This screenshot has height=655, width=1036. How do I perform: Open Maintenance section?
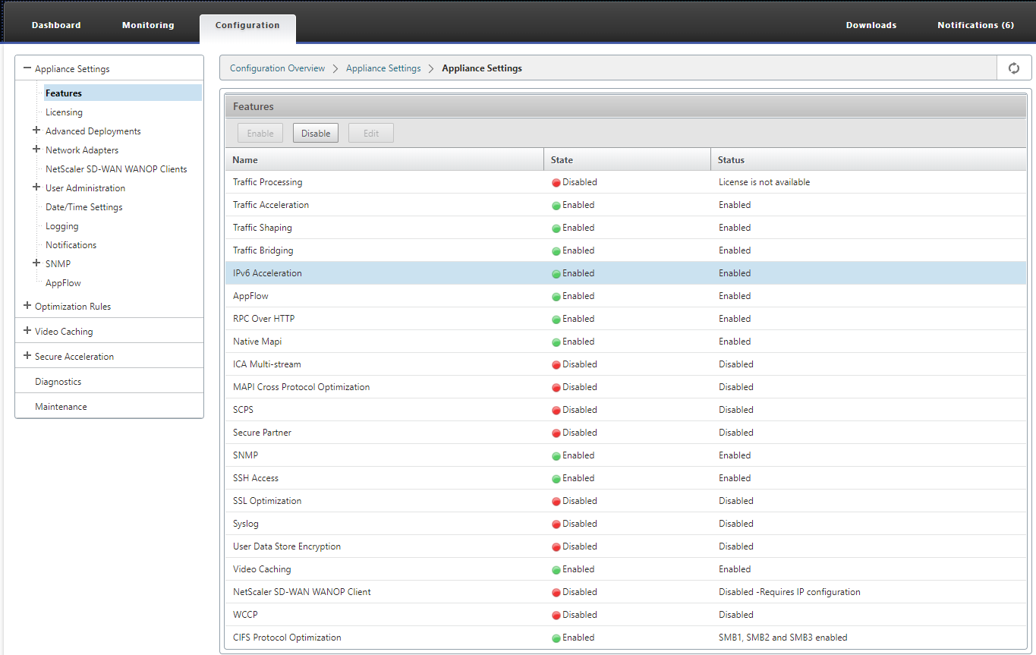(61, 407)
